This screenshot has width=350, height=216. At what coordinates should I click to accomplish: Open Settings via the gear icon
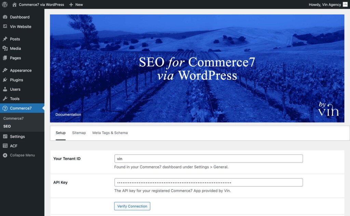pos(5,136)
